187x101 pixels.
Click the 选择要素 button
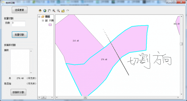coord(20,10)
